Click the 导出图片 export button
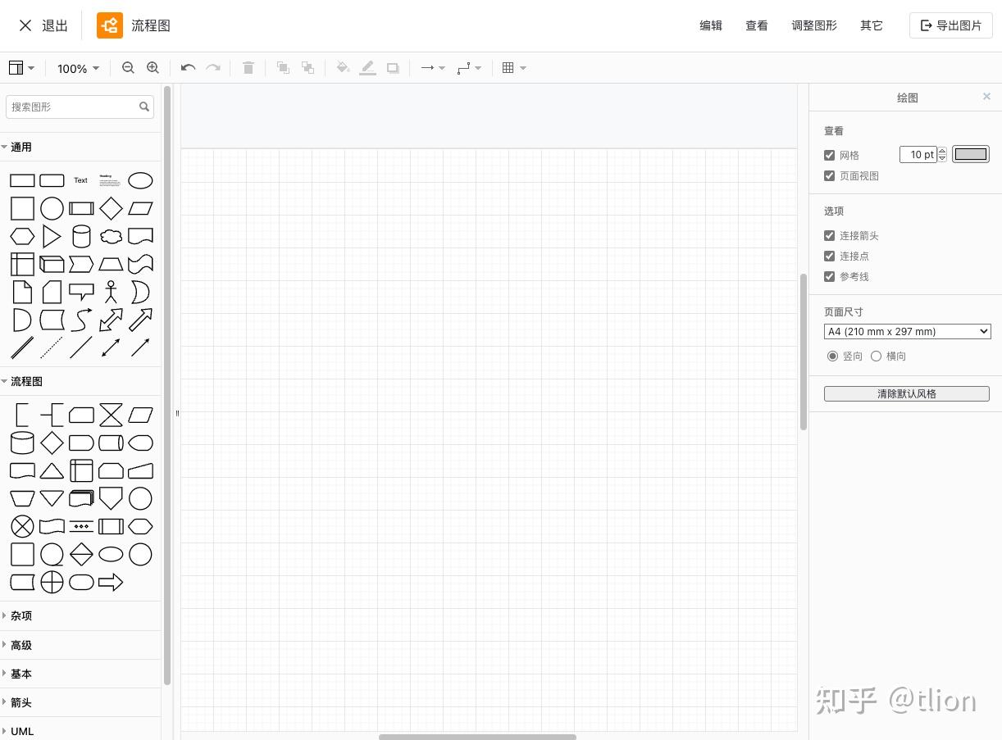1002x740 pixels. click(x=951, y=25)
